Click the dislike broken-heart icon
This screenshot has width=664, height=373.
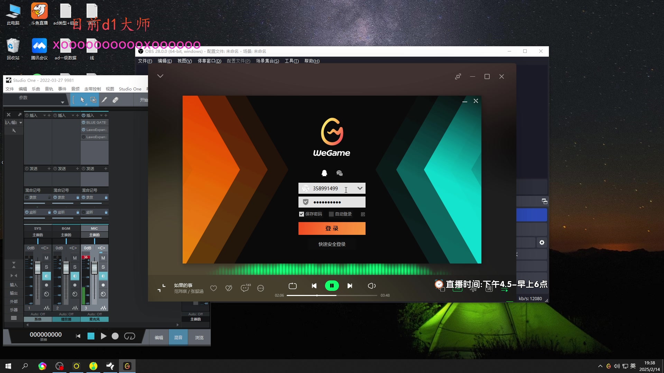click(x=229, y=288)
